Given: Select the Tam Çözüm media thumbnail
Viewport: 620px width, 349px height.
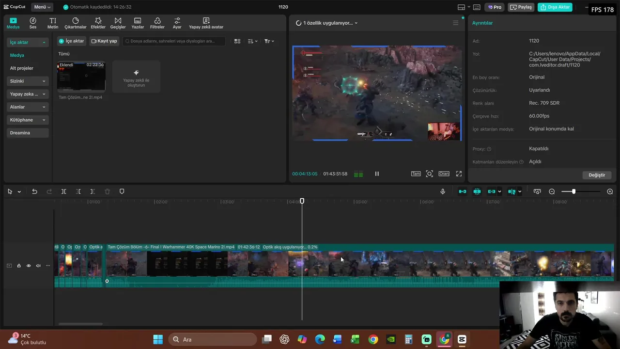Looking at the screenshot, I should (x=81, y=76).
